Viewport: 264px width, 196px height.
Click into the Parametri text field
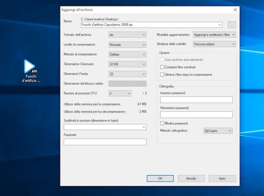click(x=105, y=142)
